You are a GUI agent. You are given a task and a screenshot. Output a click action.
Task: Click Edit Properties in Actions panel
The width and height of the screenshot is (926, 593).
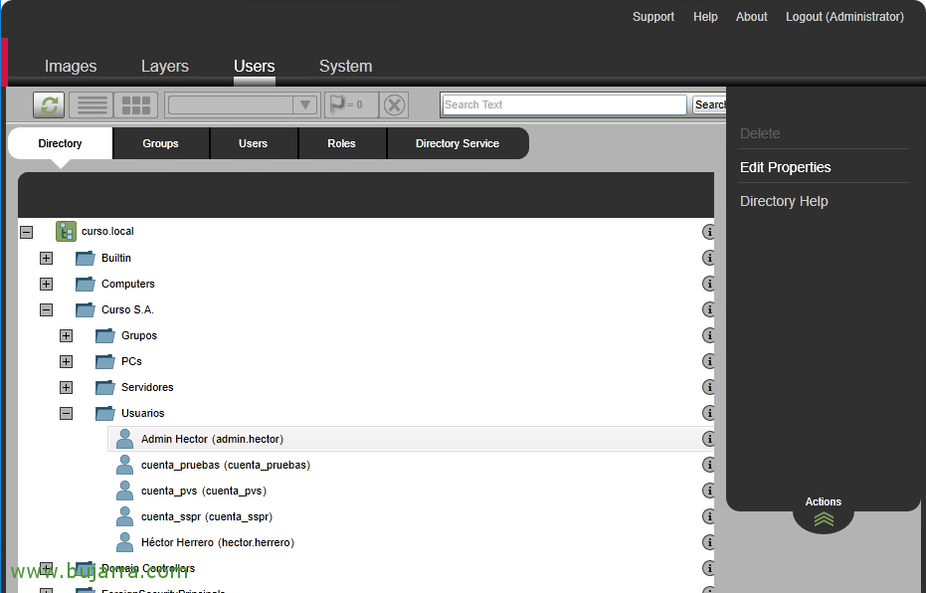(785, 167)
